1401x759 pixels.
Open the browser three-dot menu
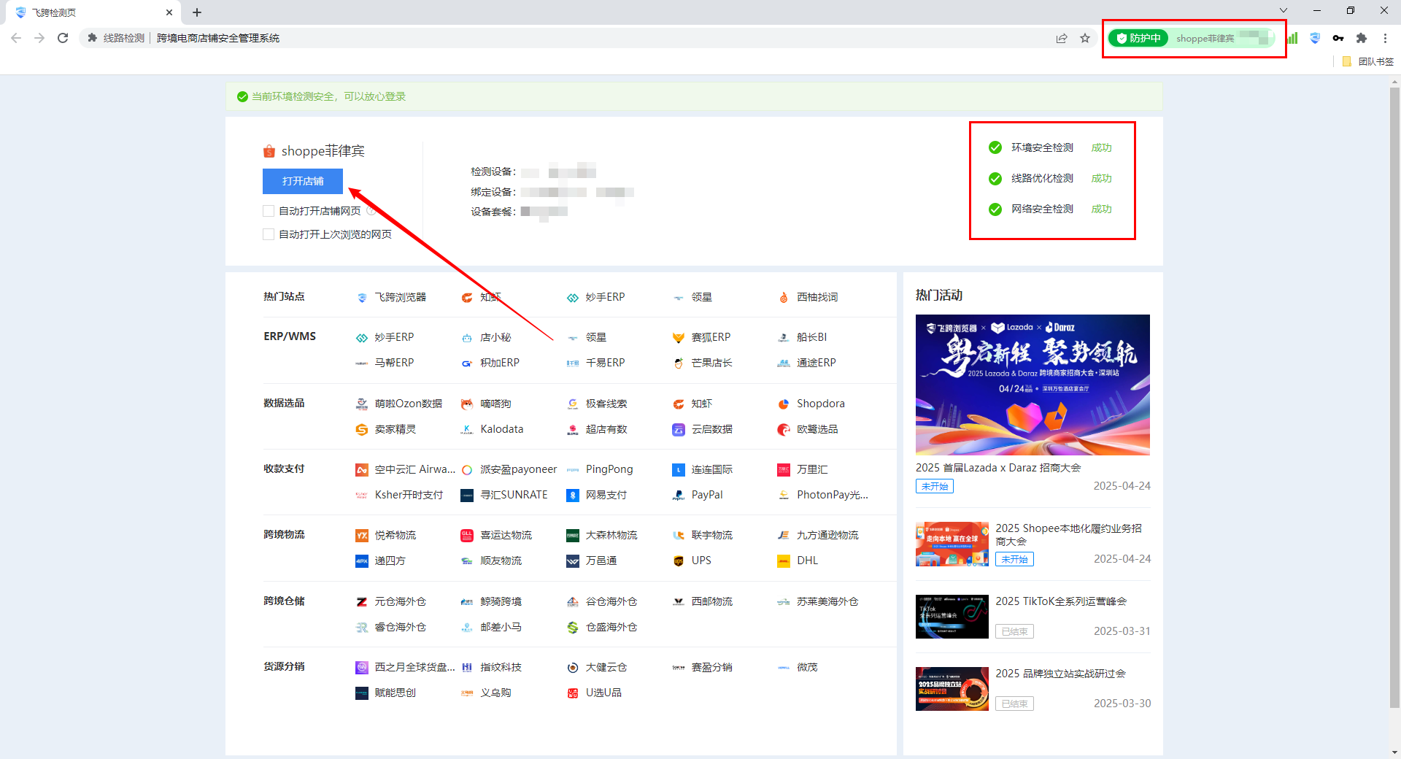(1385, 38)
